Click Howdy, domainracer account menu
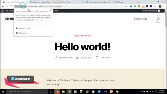 click(151, 11)
